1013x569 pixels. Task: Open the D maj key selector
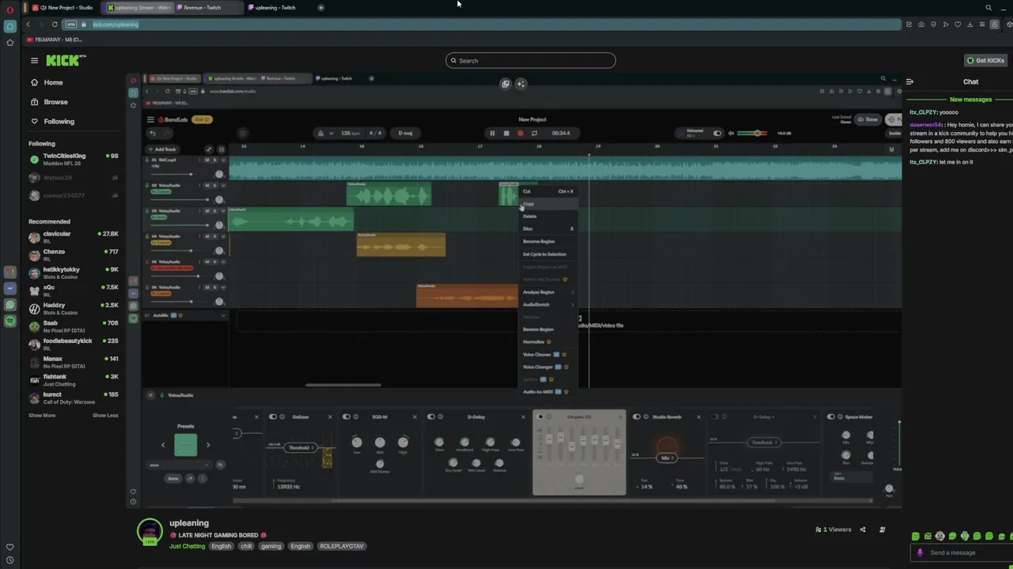tap(405, 133)
